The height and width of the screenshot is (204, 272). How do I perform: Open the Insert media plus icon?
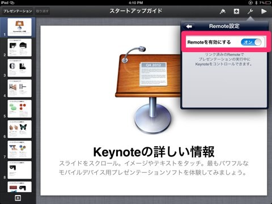pyautogui.click(x=236, y=11)
